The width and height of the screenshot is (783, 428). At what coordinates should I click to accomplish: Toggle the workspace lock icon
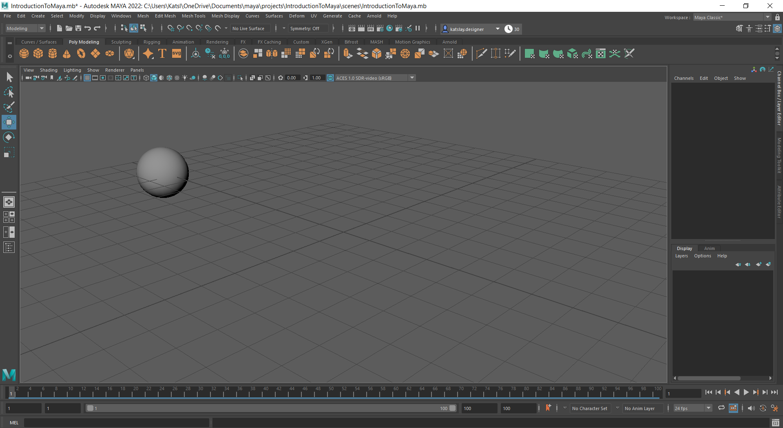click(x=777, y=18)
